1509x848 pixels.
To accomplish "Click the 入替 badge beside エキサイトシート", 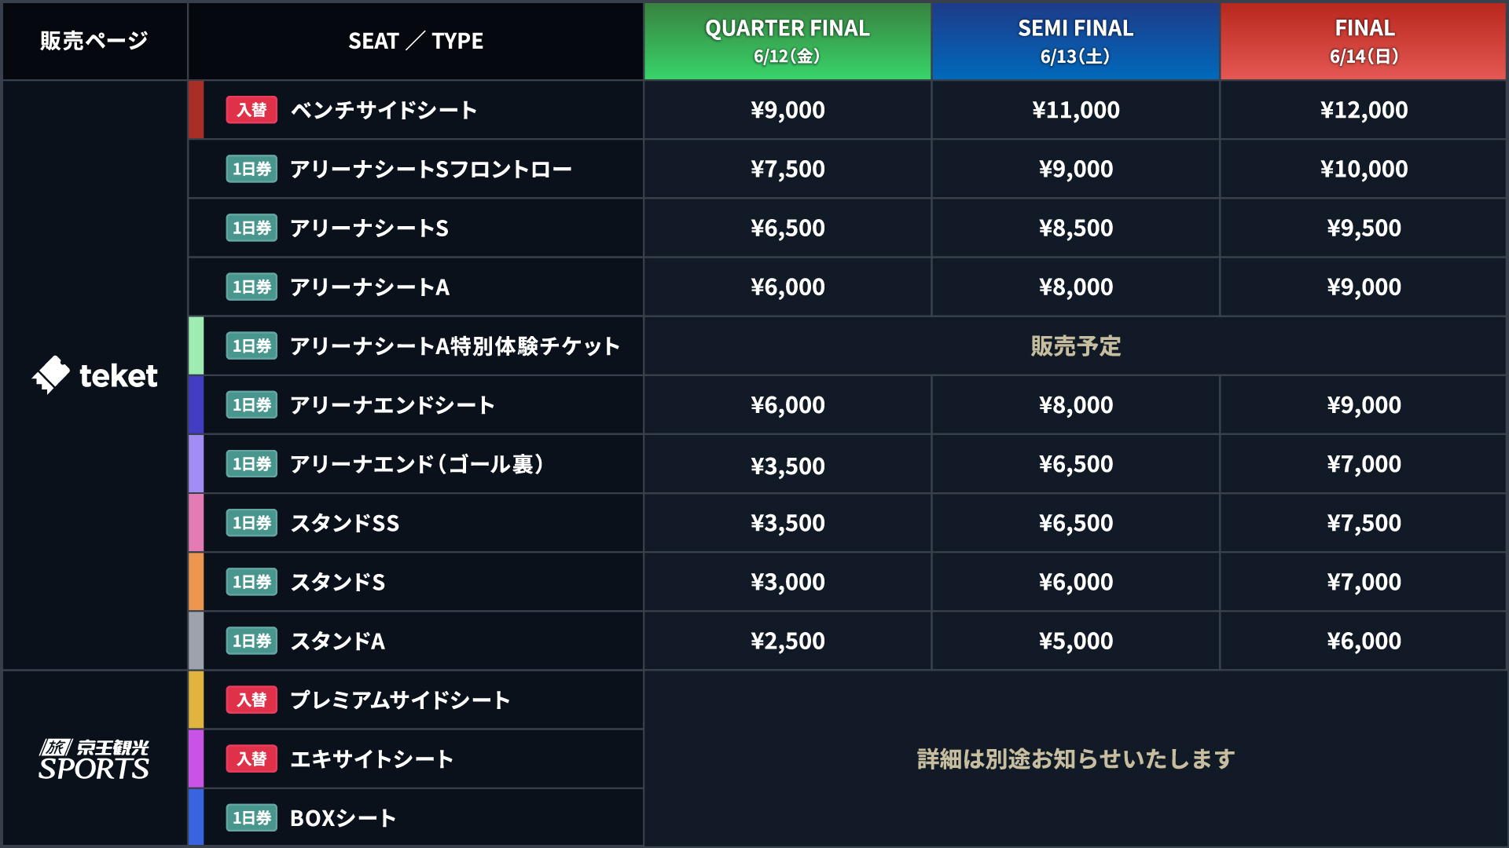I will coord(251,758).
